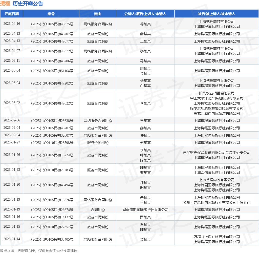The image size is (259, 253).
Task: Click the 案号 column header
Action: click(x=51, y=14)
